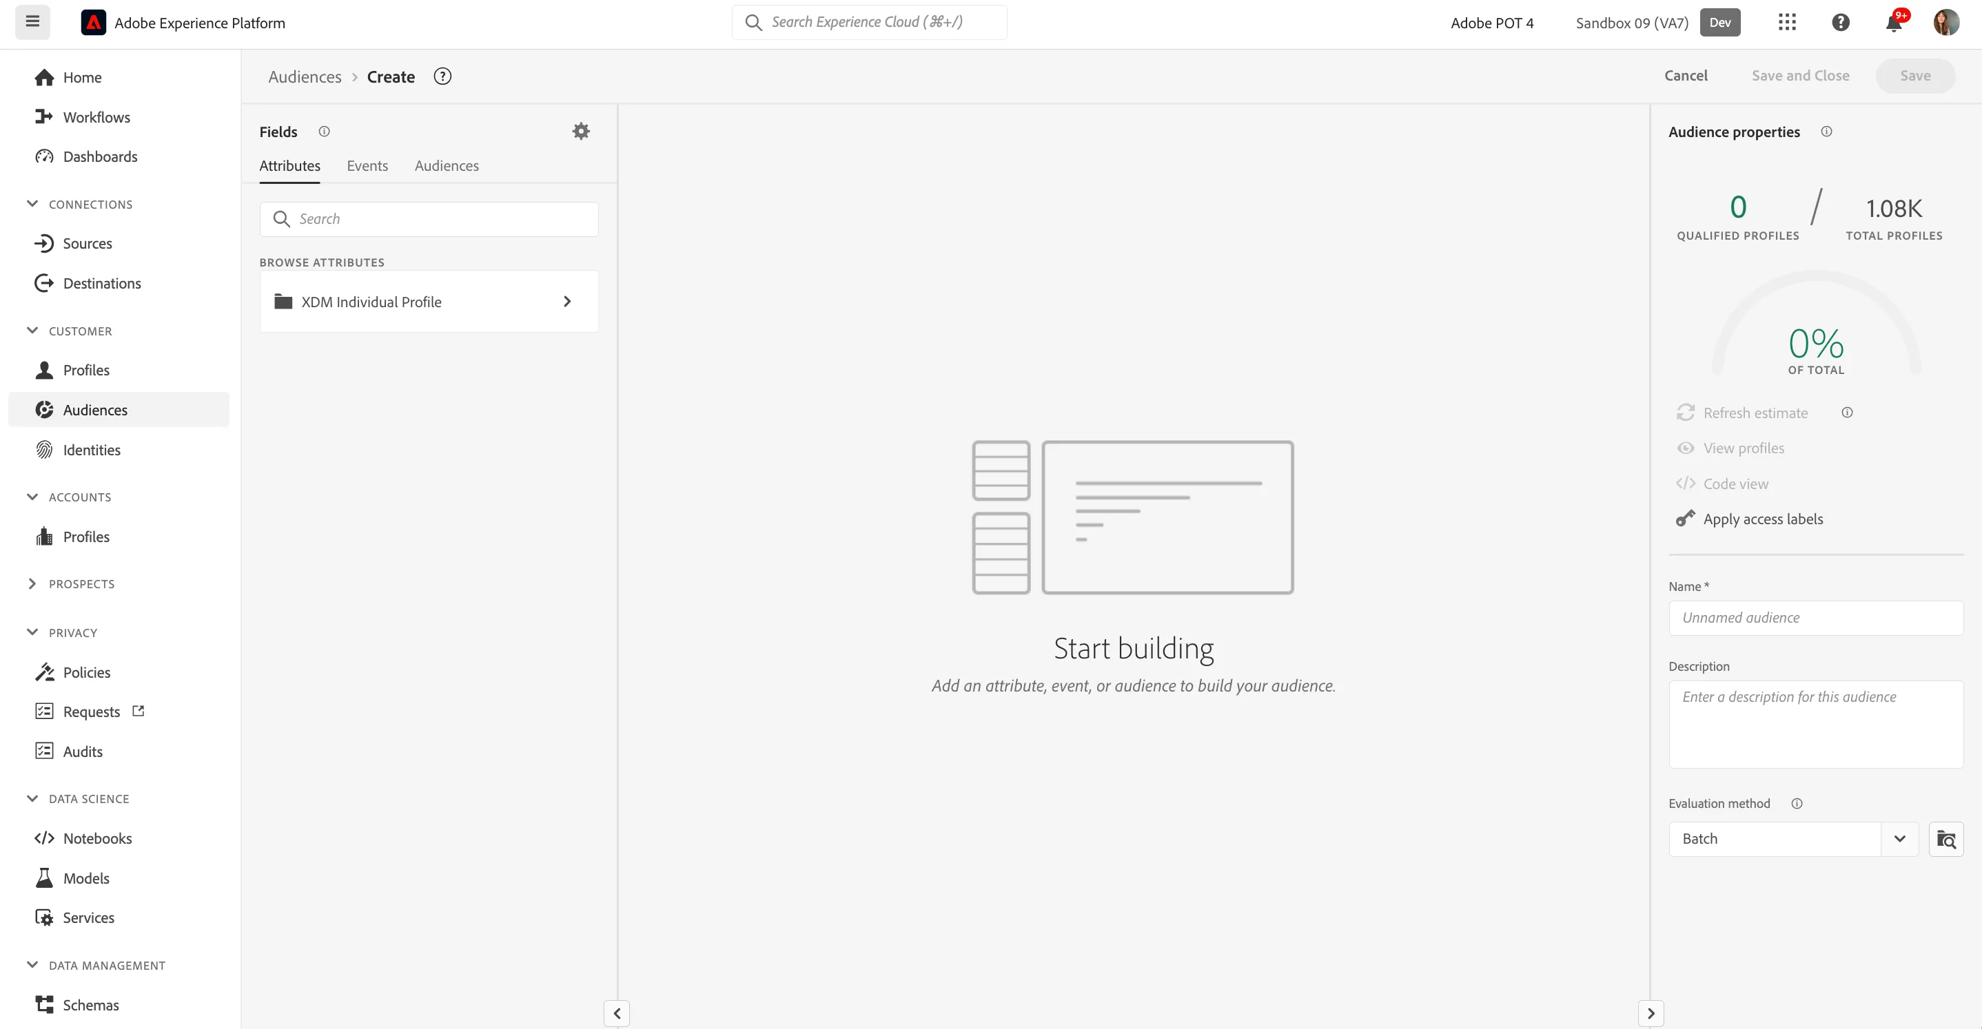The height and width of the screenshot is (1029, 1982).
Task: Open Policies in sidebar
Action: (119, 673)
